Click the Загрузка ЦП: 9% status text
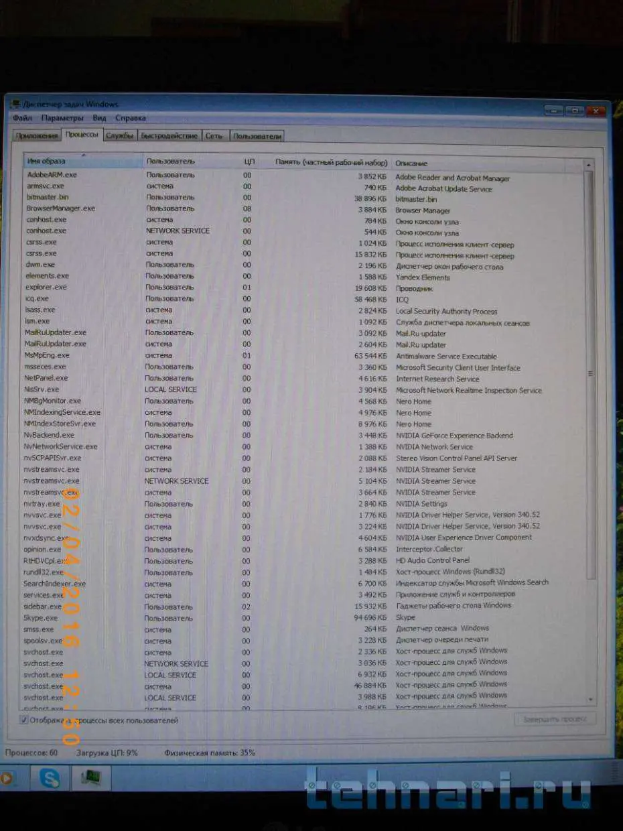623x831 pixels. click(x=107, y=753)
